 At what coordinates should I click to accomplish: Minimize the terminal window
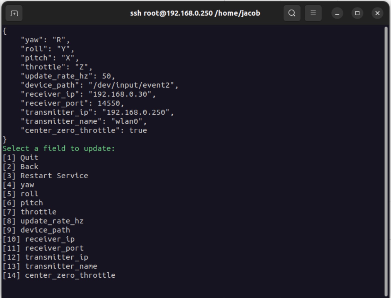click(x=337, y=13)
